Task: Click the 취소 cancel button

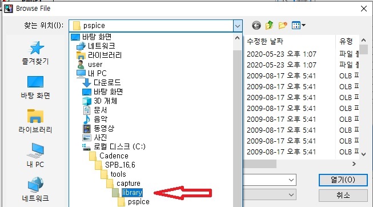Action: 343,196
